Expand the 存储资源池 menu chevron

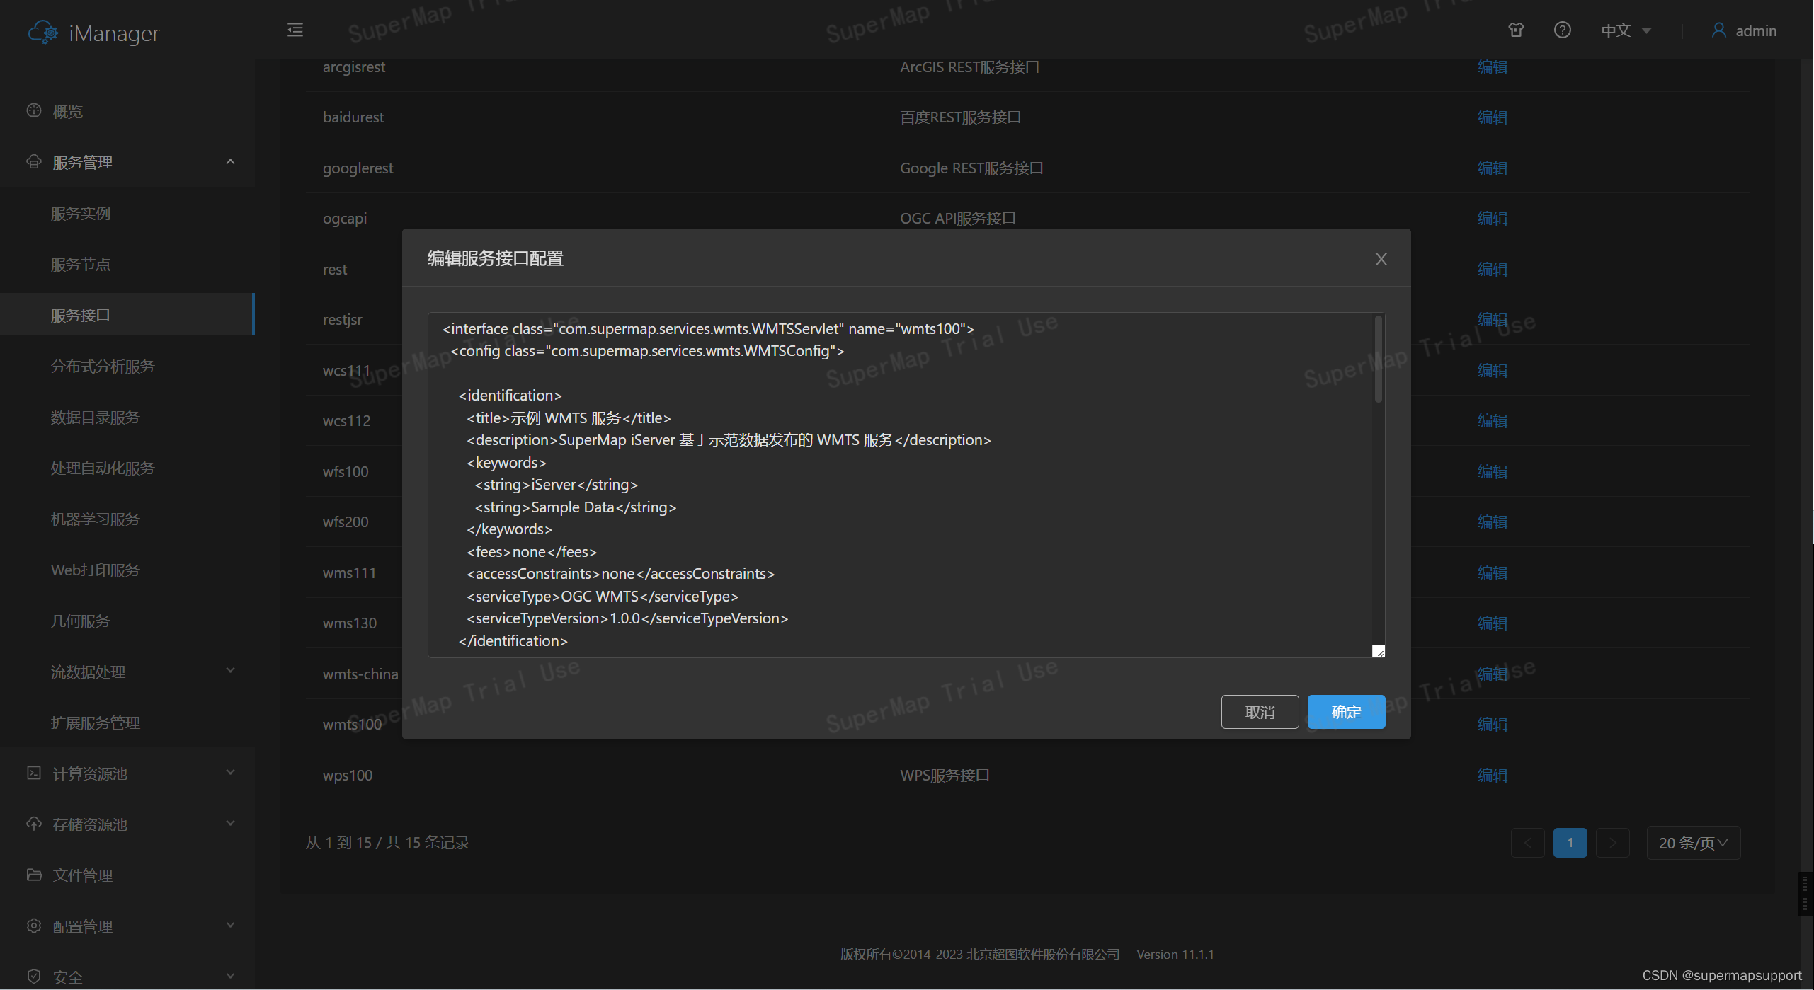click(230, 823)
